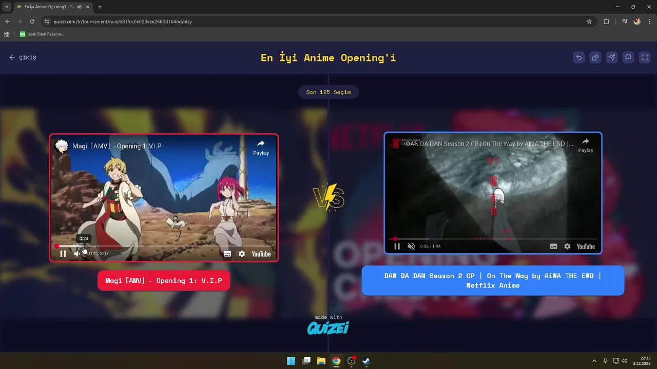Open YouTube logo on DAN DA DAN video
The width and height of the screenshot is (657, 369).
[585, 247]
